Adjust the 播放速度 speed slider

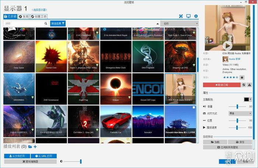(237, 127)
